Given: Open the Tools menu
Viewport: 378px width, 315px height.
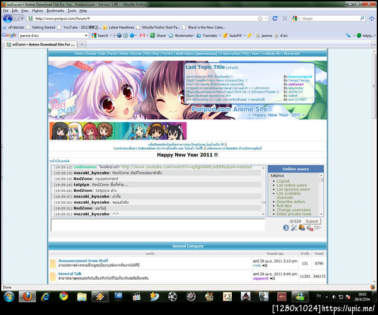Looking at the screenshot, I should [x=72, y=11].
